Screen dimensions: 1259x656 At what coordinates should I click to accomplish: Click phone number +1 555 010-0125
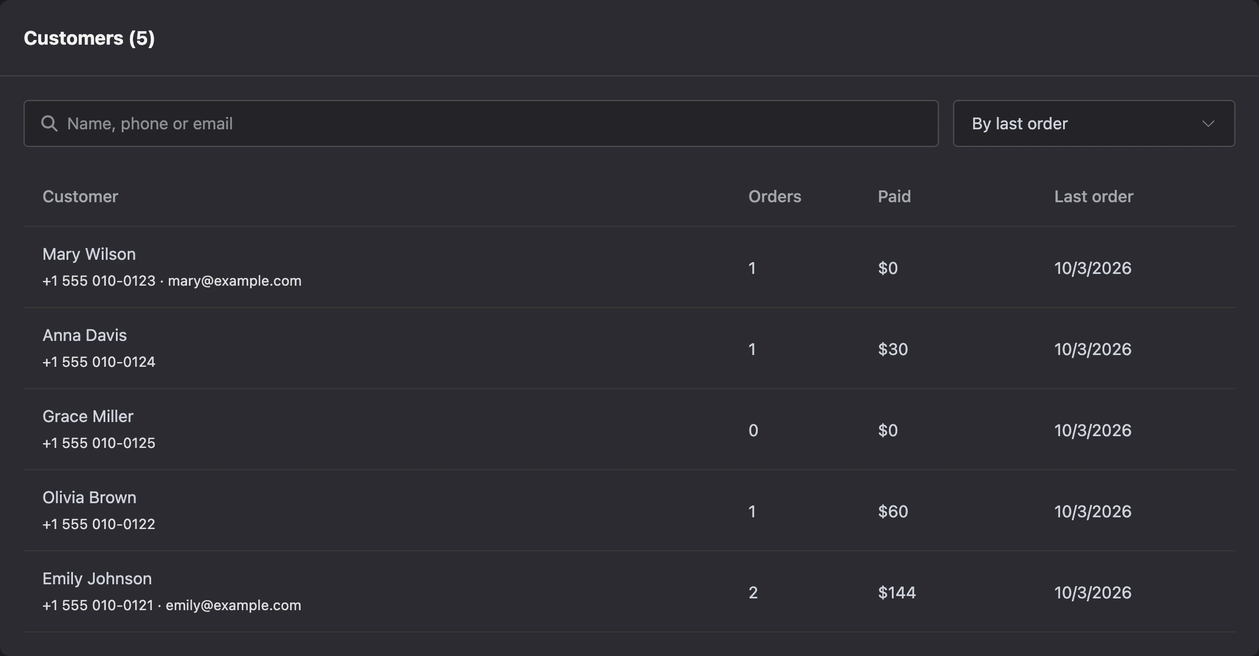click(x=99, y=443)
